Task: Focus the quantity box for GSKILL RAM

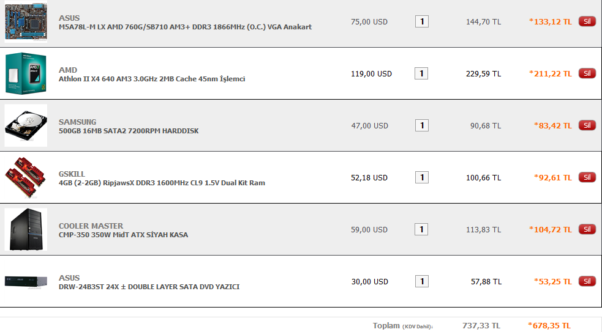Action: point(421,178)
